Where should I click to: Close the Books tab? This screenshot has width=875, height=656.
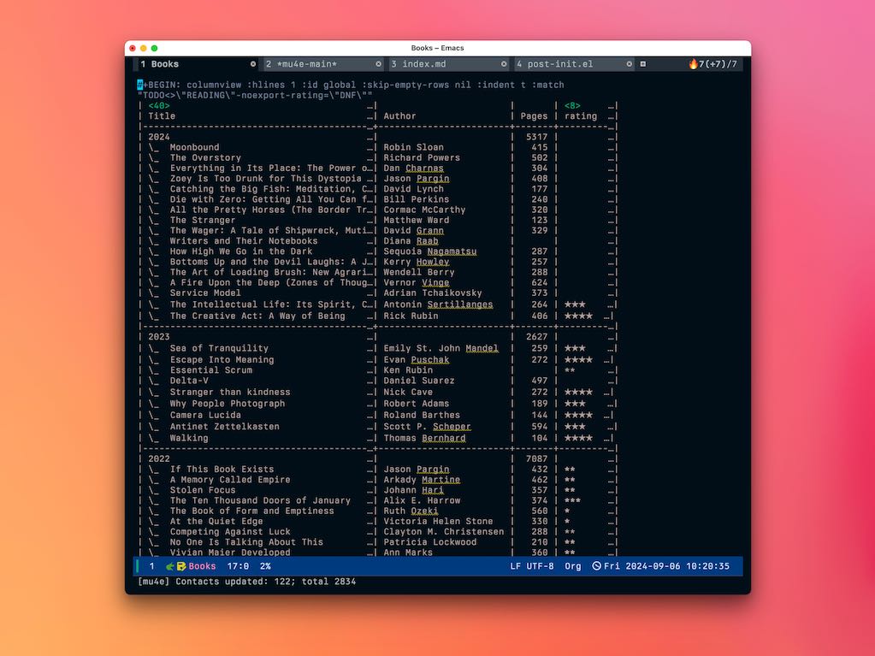coord(252,64)
